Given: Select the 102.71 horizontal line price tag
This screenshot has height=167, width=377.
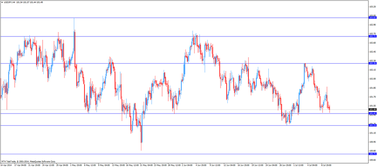Looking at the screenshot, I should pos(372,36).
